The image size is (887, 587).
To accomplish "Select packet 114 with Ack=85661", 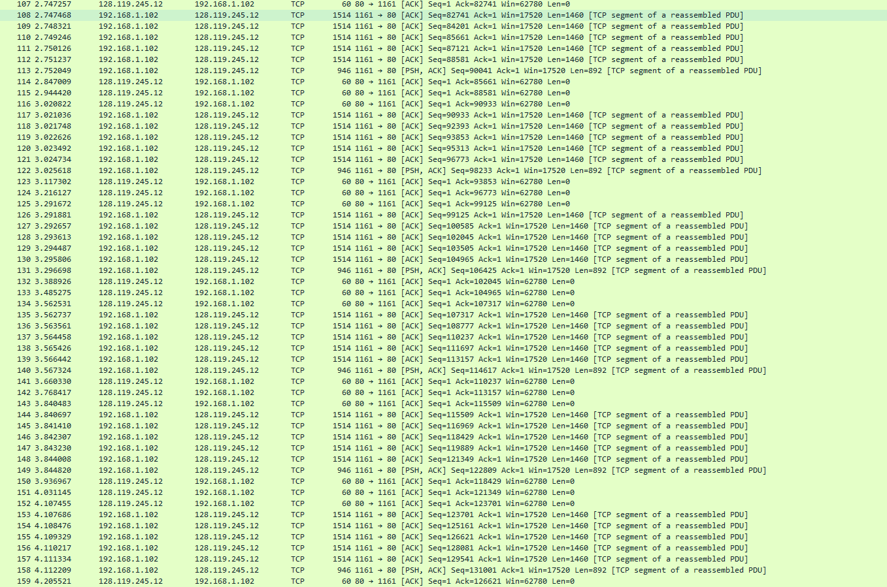I will pyautogui.click(x=261, y=81).
